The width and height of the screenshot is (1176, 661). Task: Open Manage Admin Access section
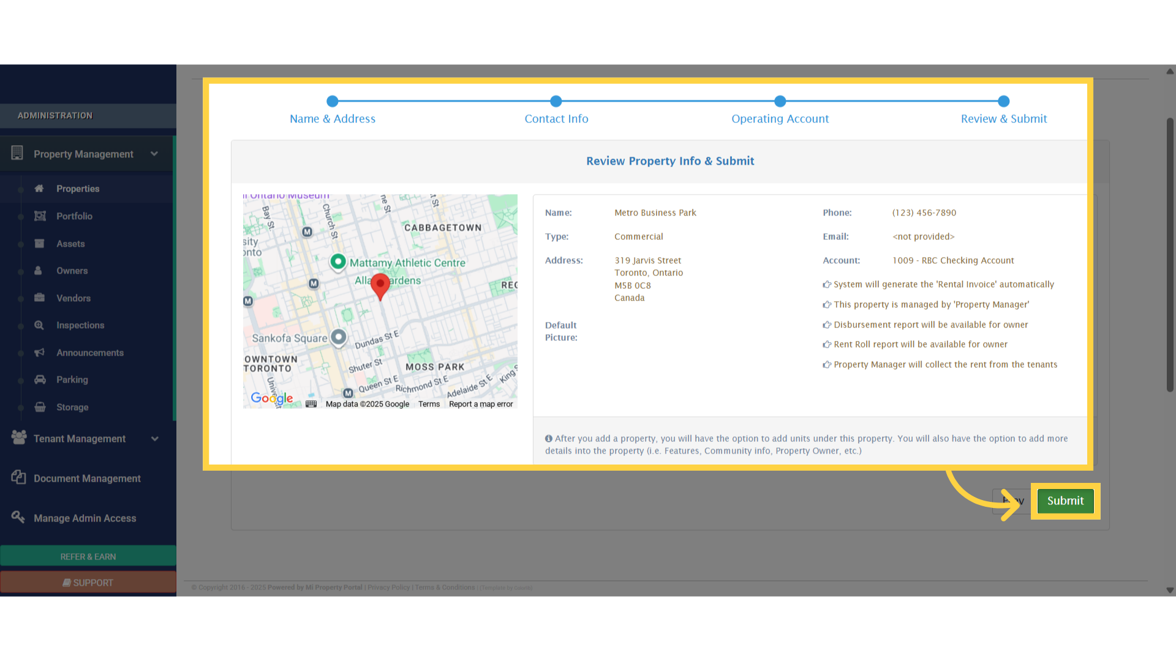[x=85, y=518]
